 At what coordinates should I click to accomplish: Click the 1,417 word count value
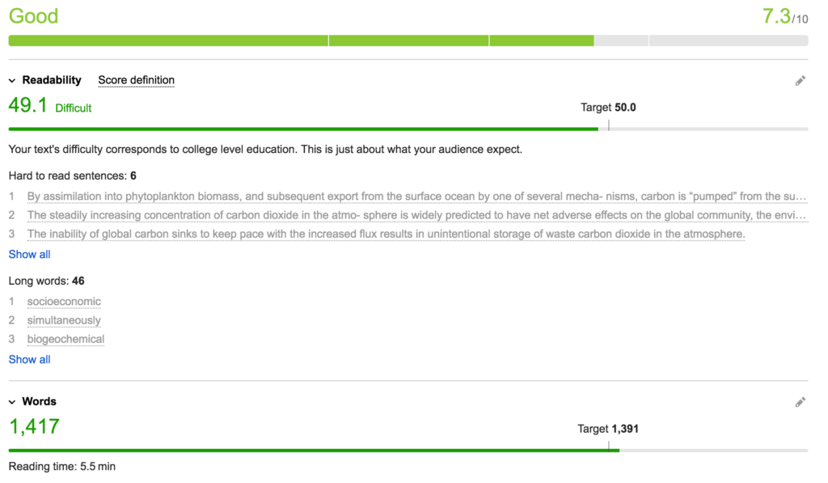pyautogui.click(x=34, y=426)
